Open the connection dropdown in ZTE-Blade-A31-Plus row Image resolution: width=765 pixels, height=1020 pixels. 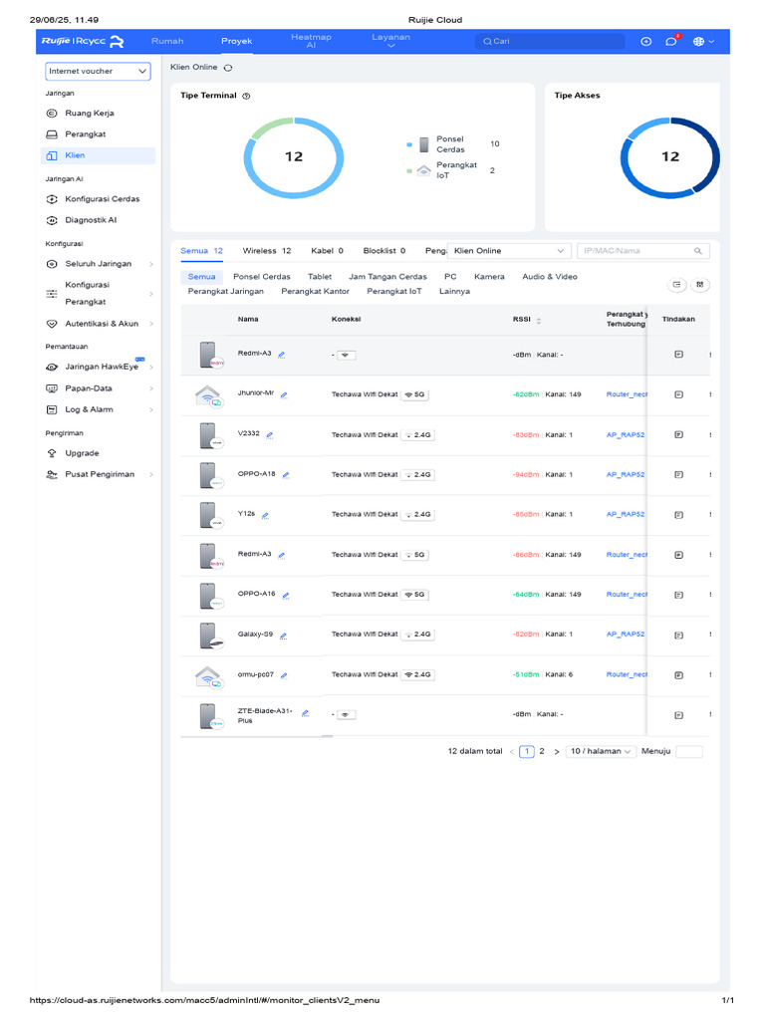tap(346, 715)
